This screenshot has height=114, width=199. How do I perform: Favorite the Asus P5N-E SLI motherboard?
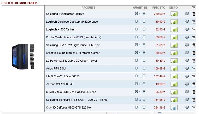[x=187, y=68]
